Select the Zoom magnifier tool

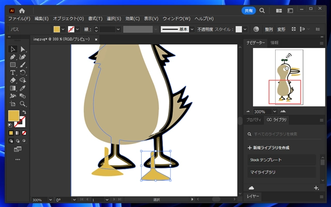coord(23,104)
